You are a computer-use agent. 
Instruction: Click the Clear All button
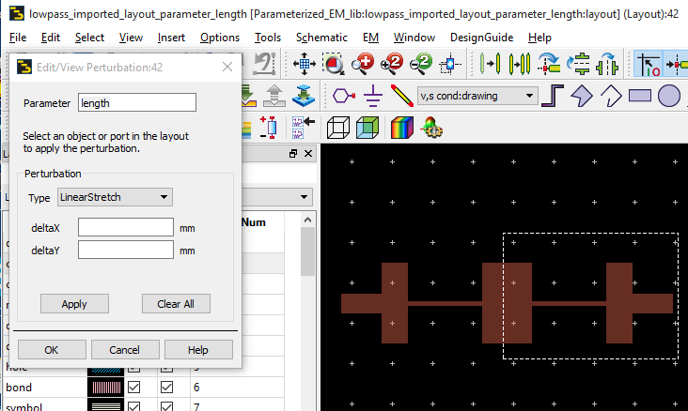click(176, 304)
